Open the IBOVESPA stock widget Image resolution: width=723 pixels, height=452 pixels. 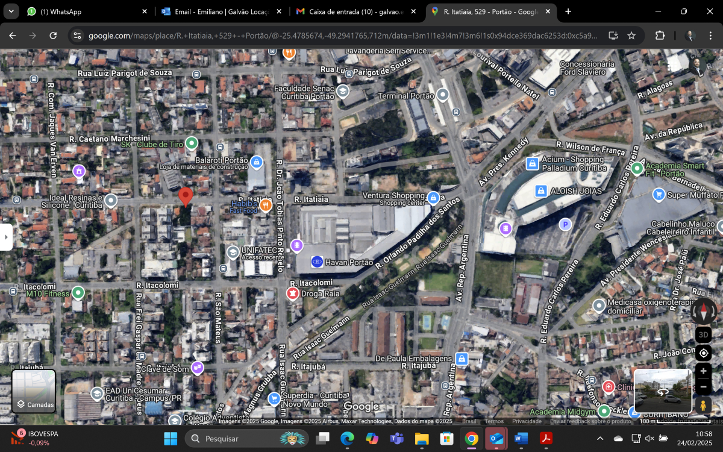pyautogui.click(x=34, y=438)
